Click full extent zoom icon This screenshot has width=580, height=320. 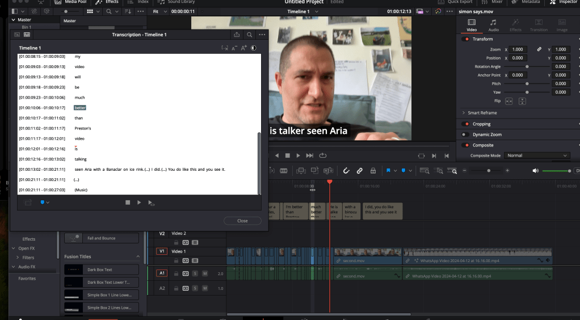tap(425, 171)
